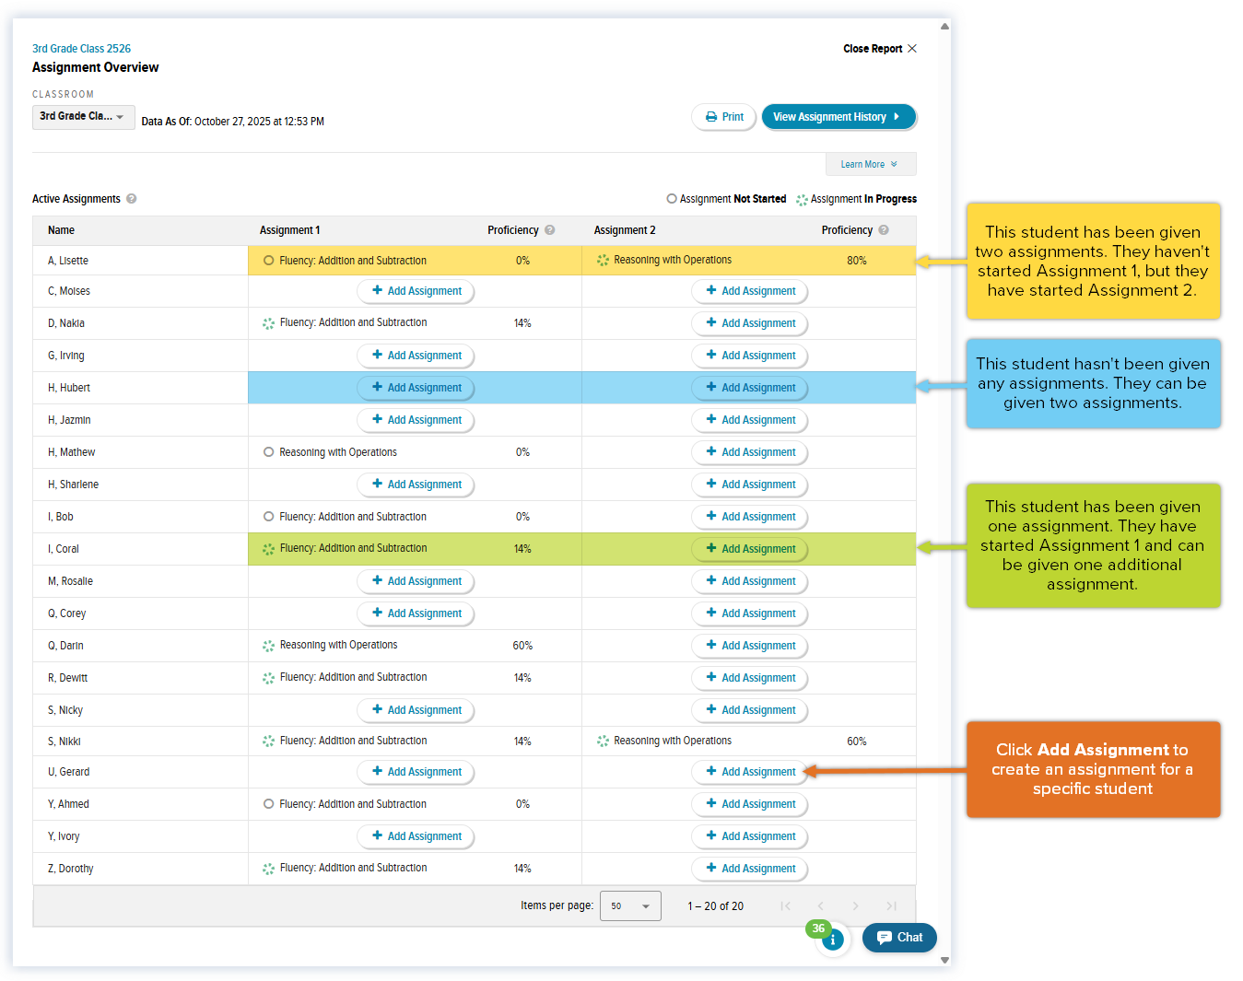
Task: Click help icon beside second Proficiency header
Action: 884,230
